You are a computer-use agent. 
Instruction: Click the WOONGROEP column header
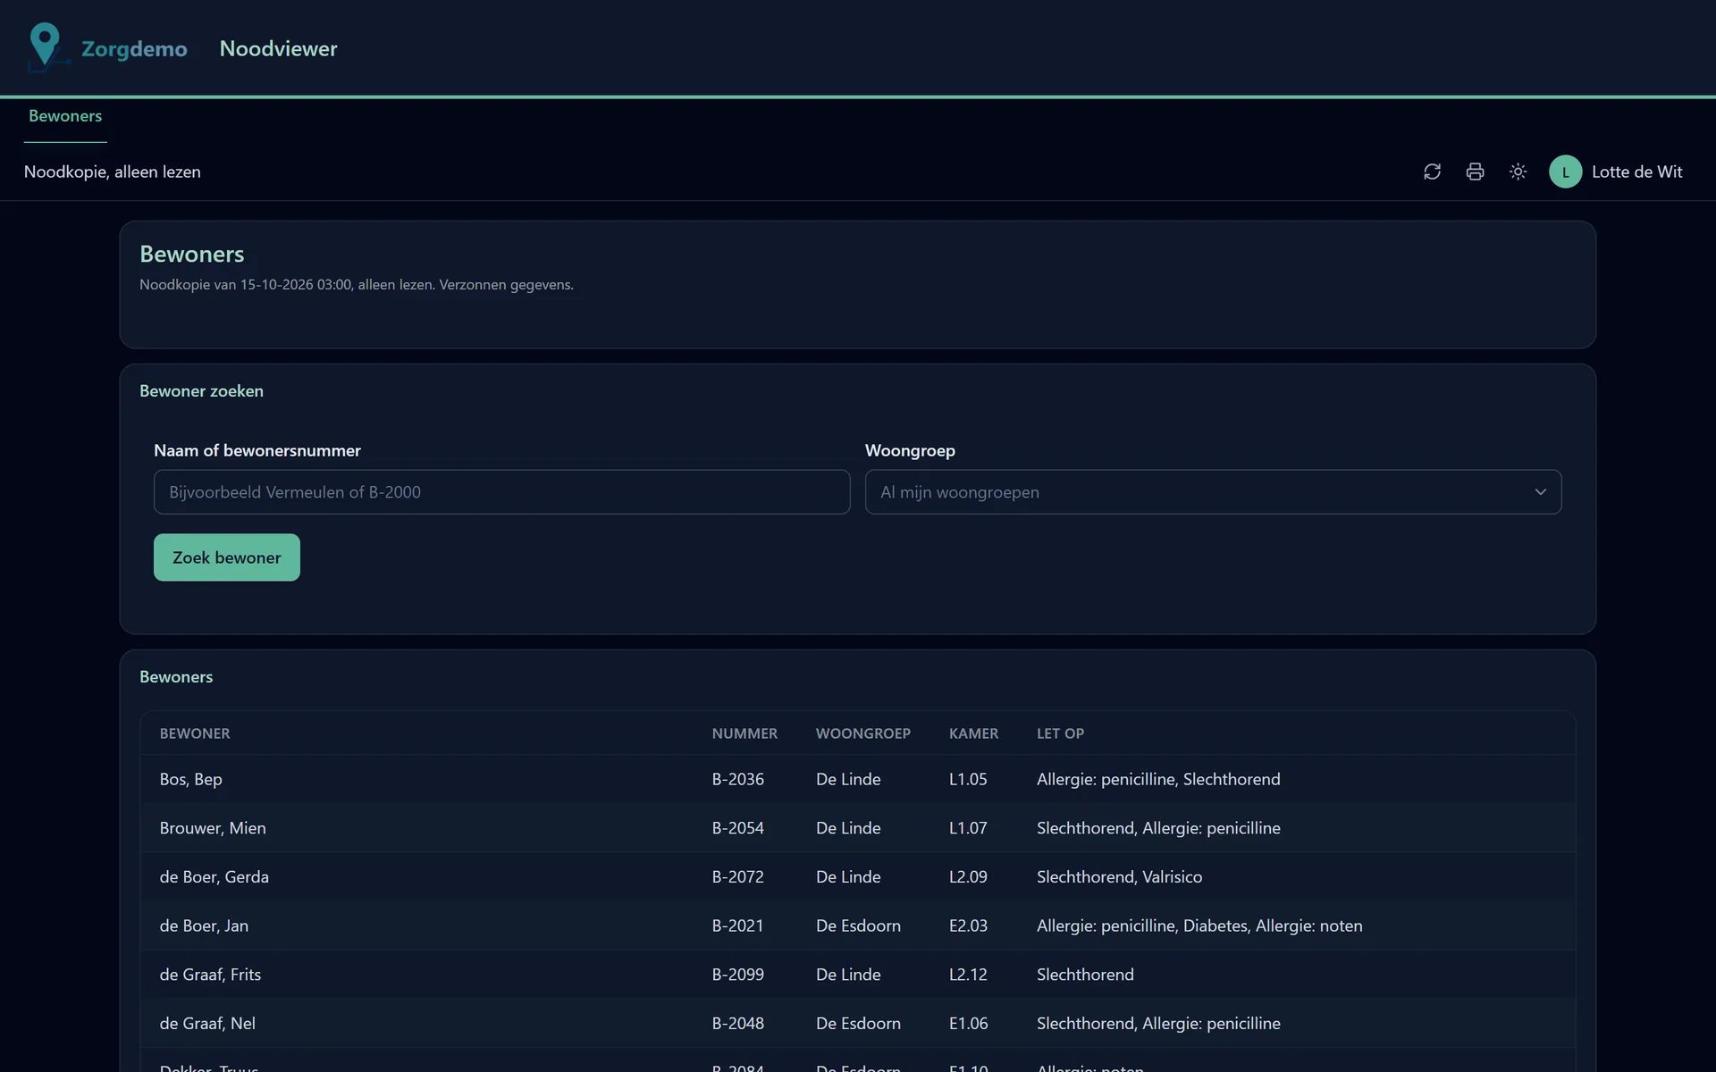[863, 733]
